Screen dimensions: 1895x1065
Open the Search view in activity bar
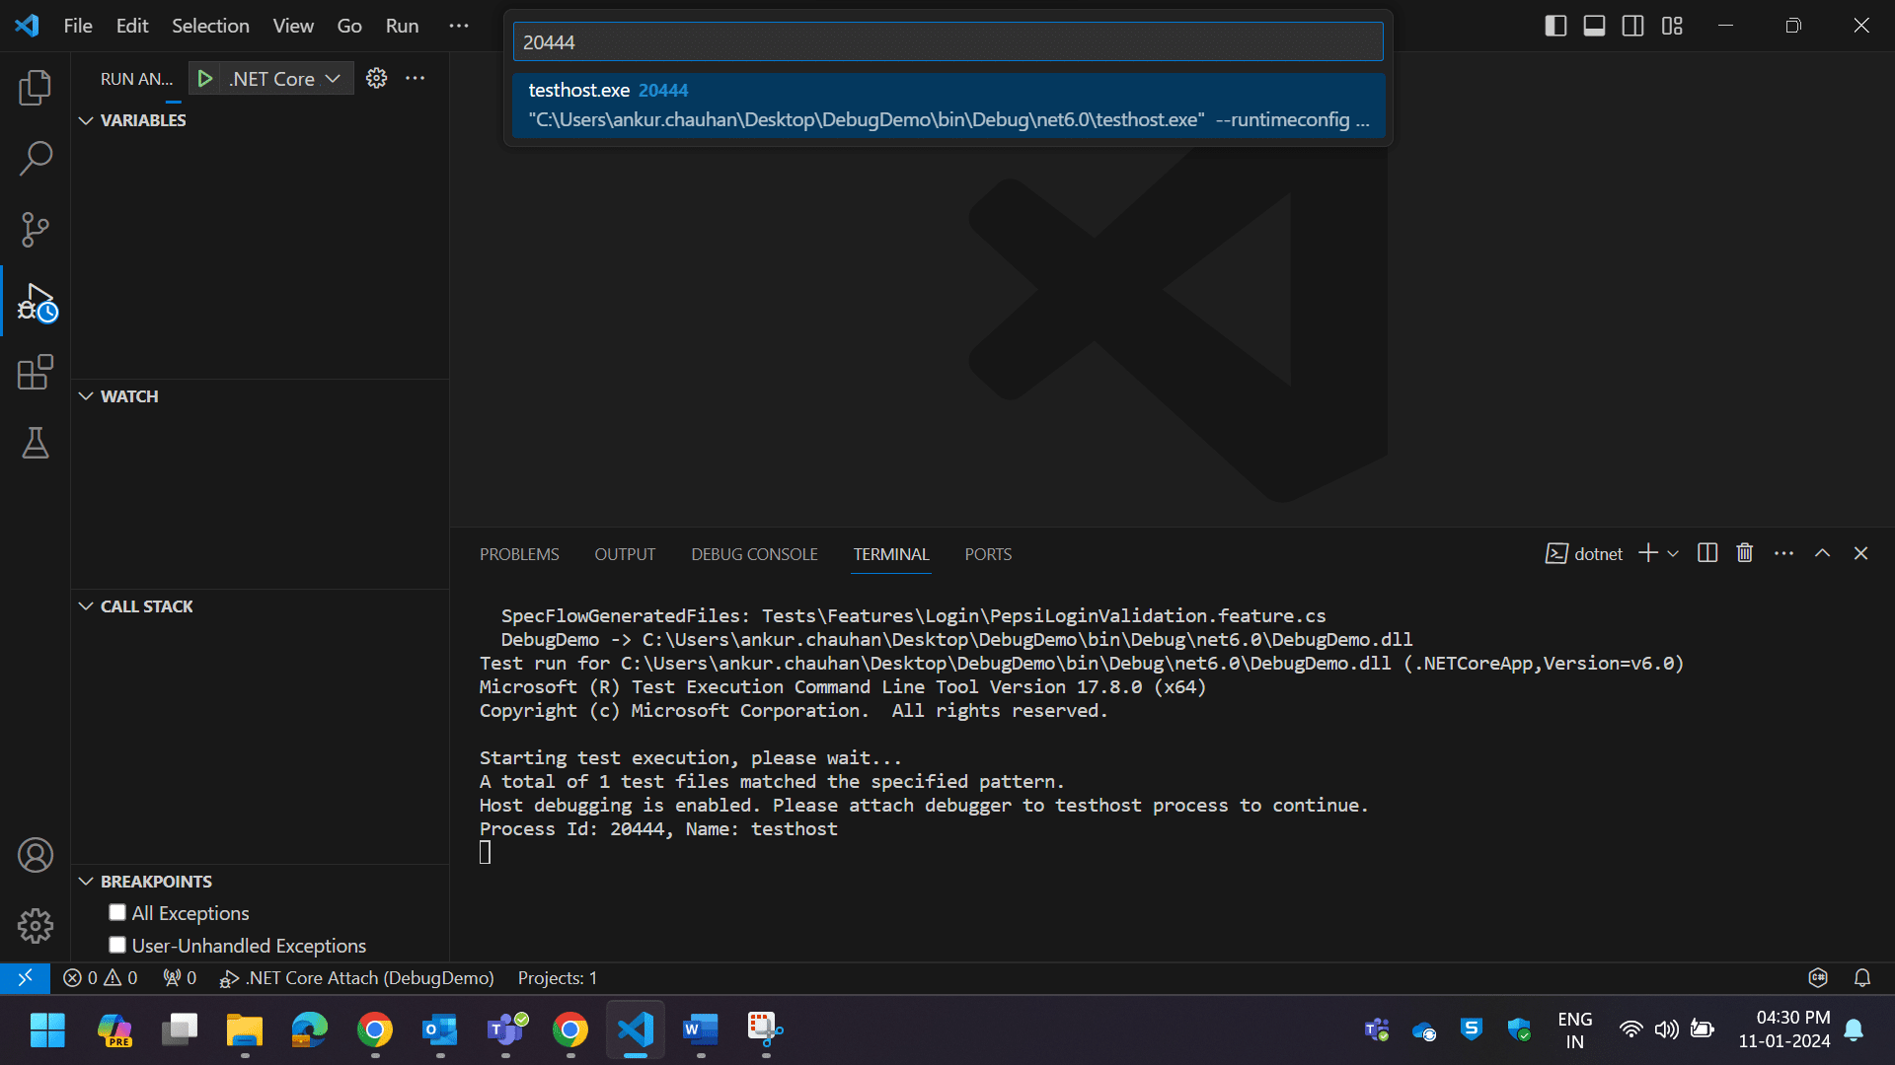point(36,159)
